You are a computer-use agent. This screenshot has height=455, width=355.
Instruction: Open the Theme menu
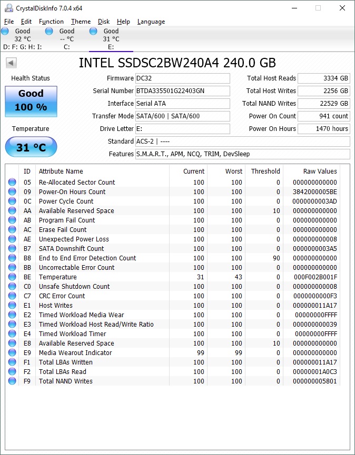[x=81, y=22]
